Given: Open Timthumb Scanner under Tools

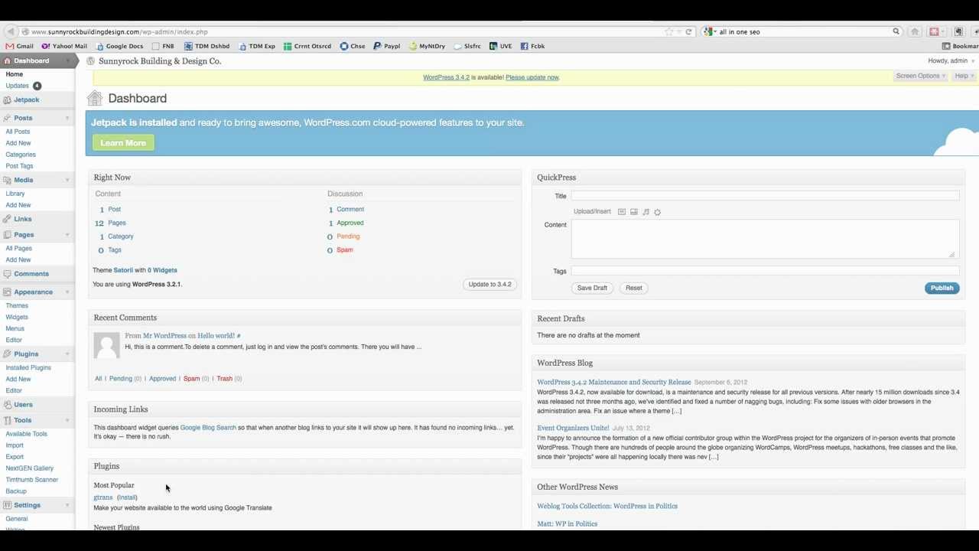Looking at the screenshot, I should click(x=31, y=480).
